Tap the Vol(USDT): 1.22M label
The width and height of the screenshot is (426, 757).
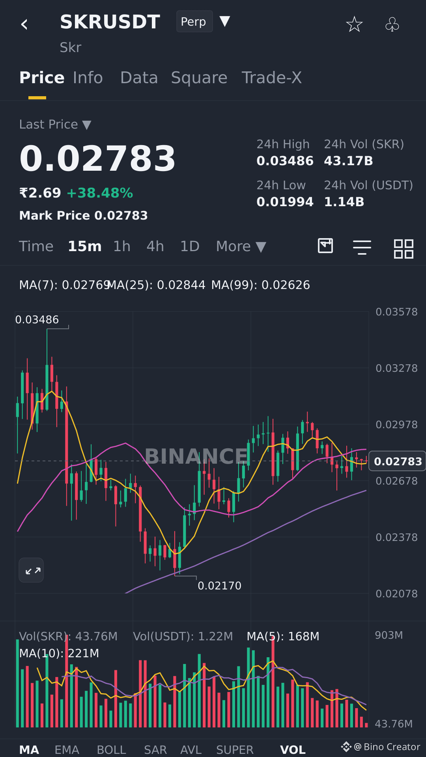coord(183,636)
